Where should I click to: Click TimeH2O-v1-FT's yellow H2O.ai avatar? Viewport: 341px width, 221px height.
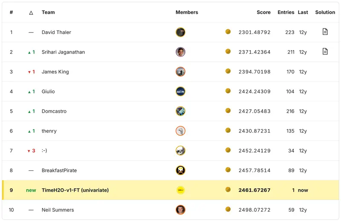180,190
